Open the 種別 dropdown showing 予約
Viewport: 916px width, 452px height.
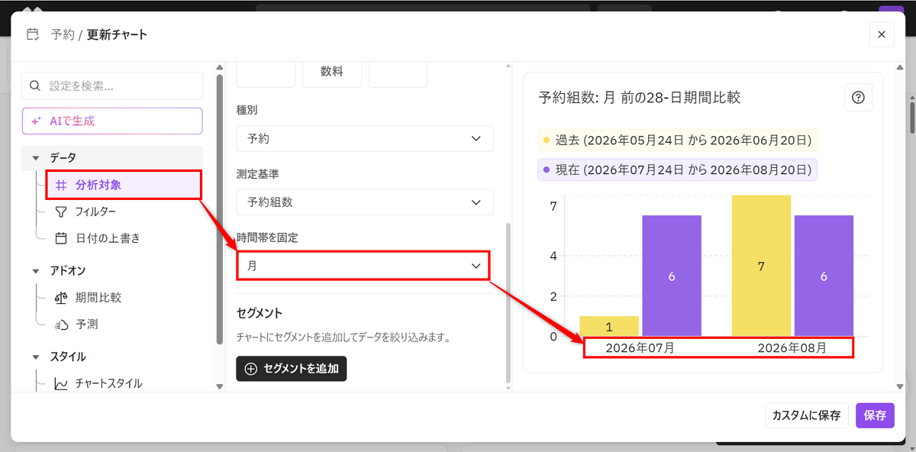pos(365,139)
